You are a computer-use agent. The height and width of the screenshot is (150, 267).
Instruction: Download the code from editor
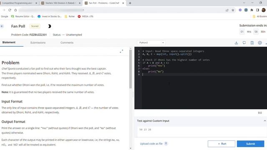[236, 43]
